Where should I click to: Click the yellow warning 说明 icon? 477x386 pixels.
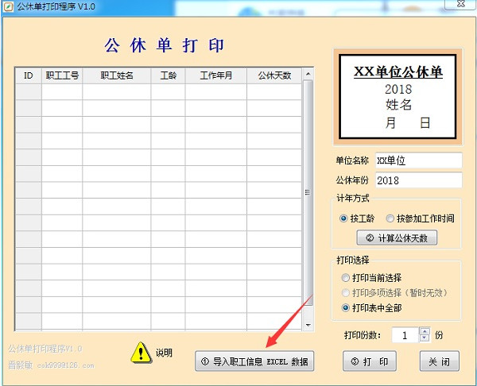pos(141,353)
